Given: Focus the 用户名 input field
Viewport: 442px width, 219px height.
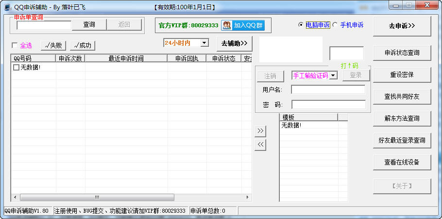Looking at the screenshot, I should pyautogui.click(x=328, y=90).
